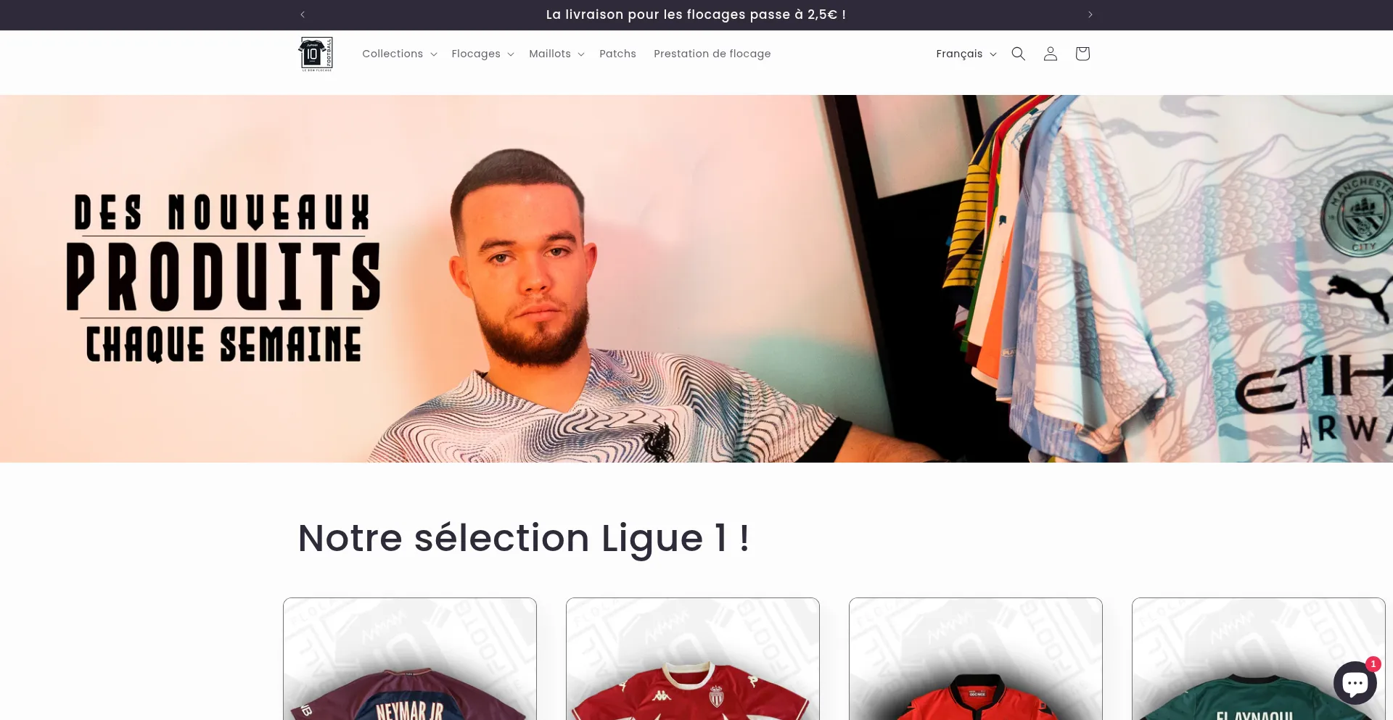Open the search magnifier icon
Image resolution: width=1393 pixels, height=720 pixels.
(x=1018, y=54)
